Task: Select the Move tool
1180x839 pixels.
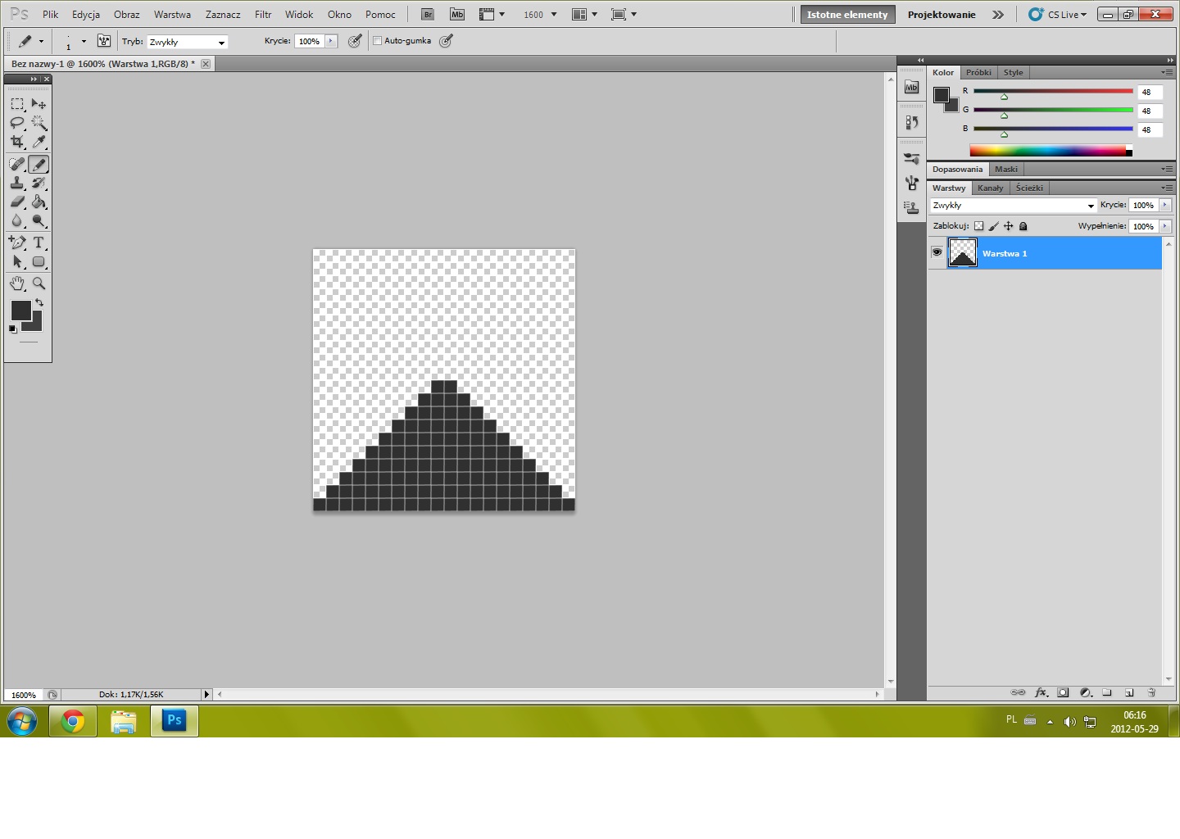Action: coord(39,104)
